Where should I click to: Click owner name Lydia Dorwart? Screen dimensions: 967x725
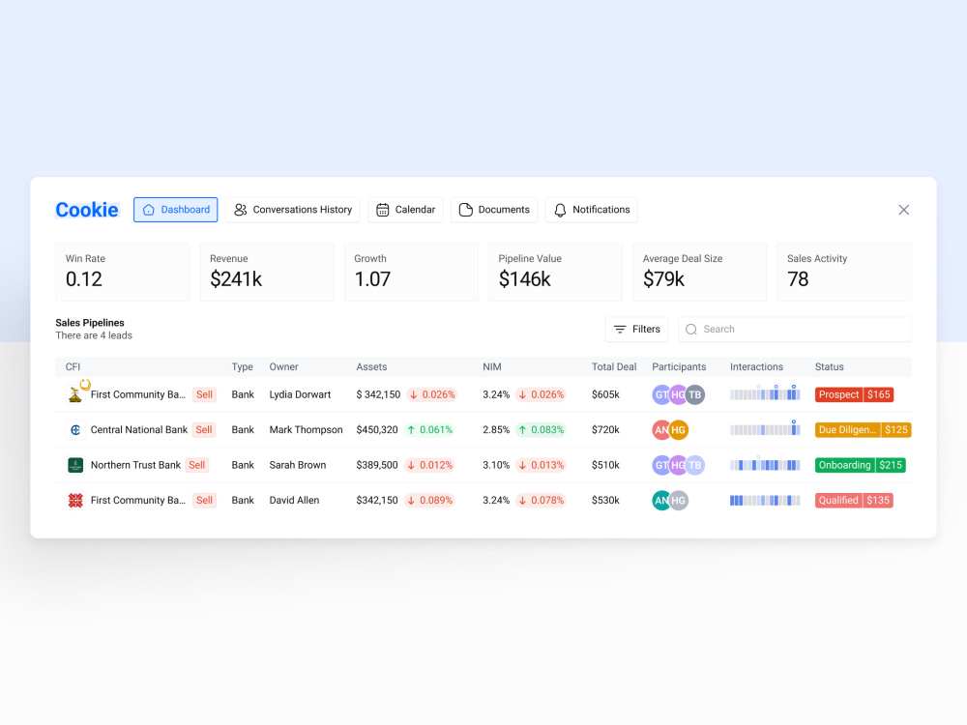coord(300,394)
